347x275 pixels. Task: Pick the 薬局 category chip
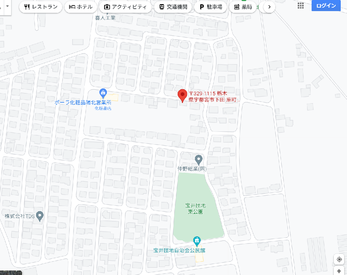[x=243, y=7]
